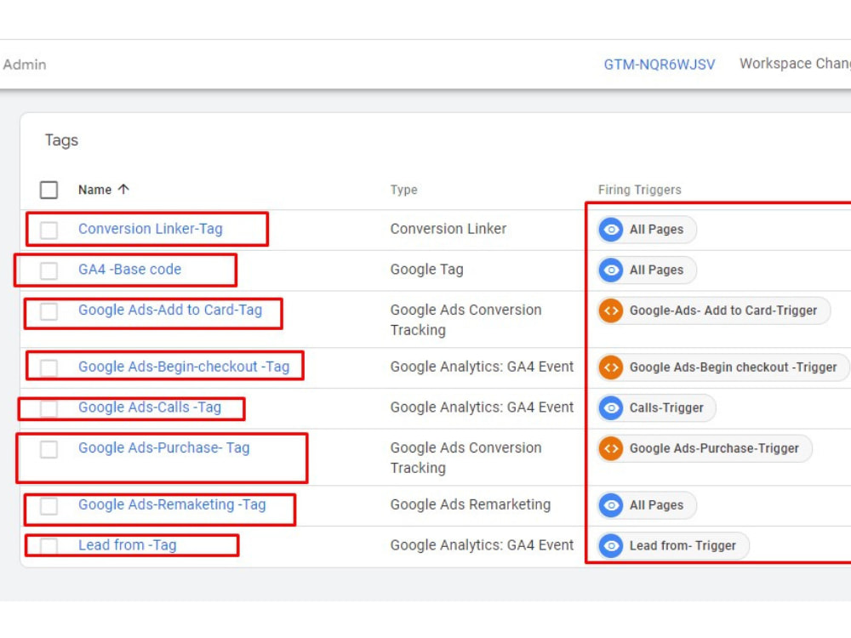Click Conversion Tracking type in Purchase row

point(465,458)
